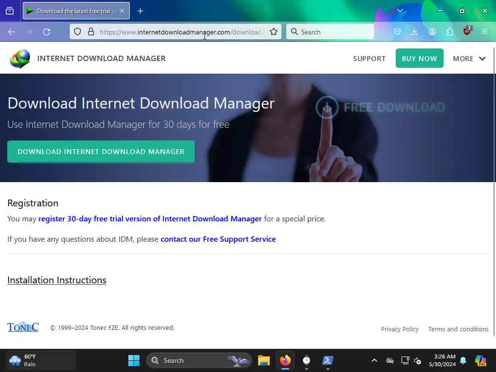Screen dimensions: 496x372
Task: Click the Internet Download Manager globe logo
Action: tap(20, 59)
